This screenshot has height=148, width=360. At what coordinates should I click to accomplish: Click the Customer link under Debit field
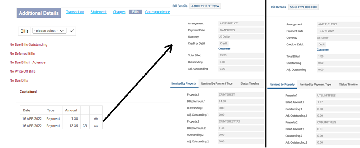point(323,49)
